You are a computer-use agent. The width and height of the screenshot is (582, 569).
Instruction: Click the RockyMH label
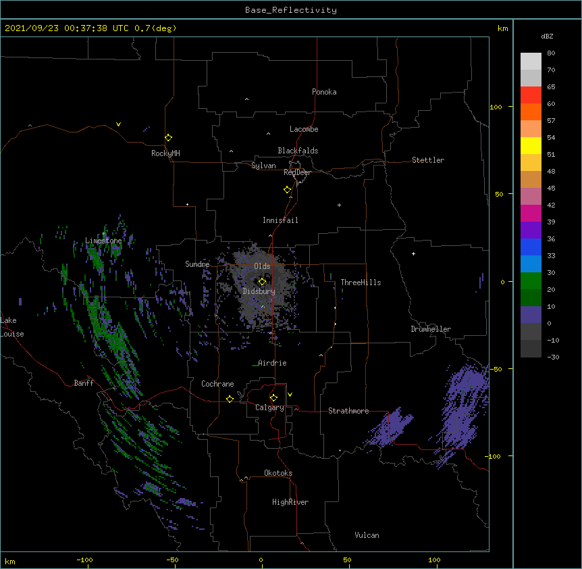[x=165, y=153]
